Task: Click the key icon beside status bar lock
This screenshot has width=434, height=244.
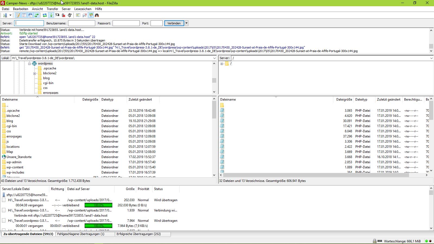Action: point(380,241)
